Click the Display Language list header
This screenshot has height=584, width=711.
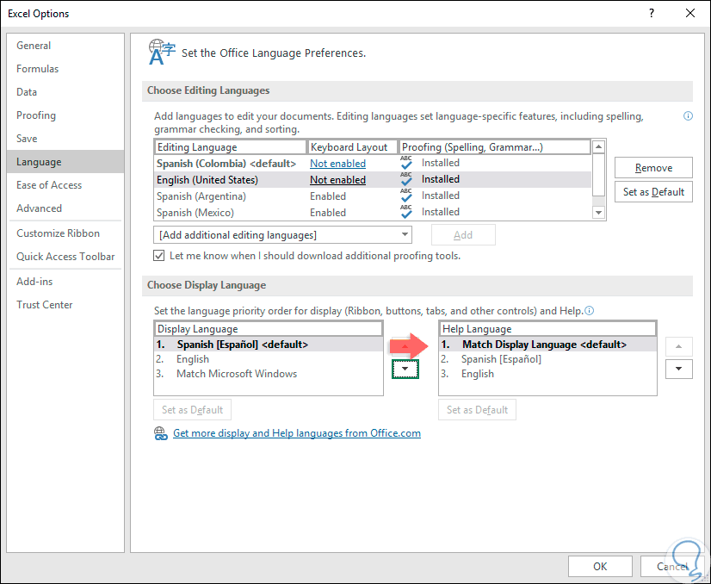tap(269, 329)
